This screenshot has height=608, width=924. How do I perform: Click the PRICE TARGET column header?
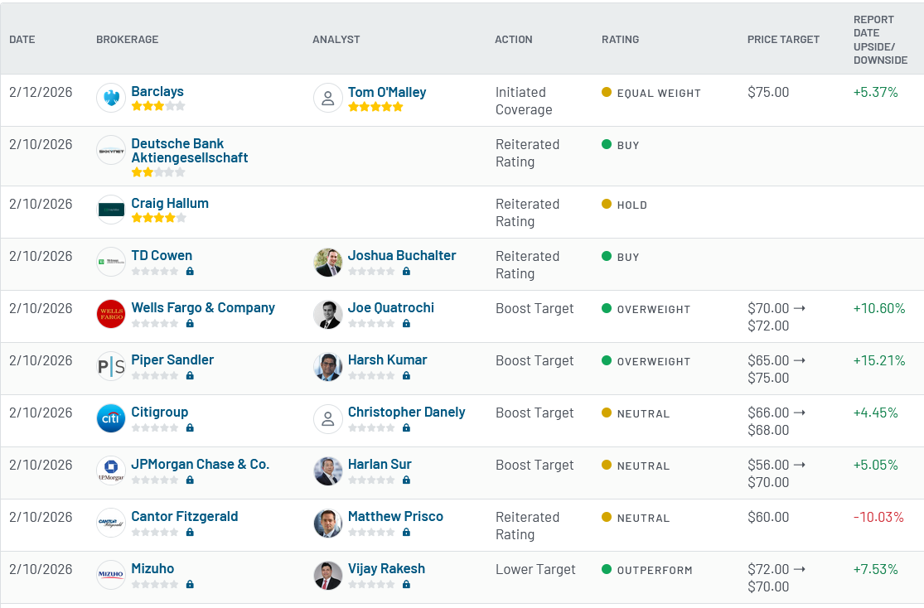tap(783, 40)
